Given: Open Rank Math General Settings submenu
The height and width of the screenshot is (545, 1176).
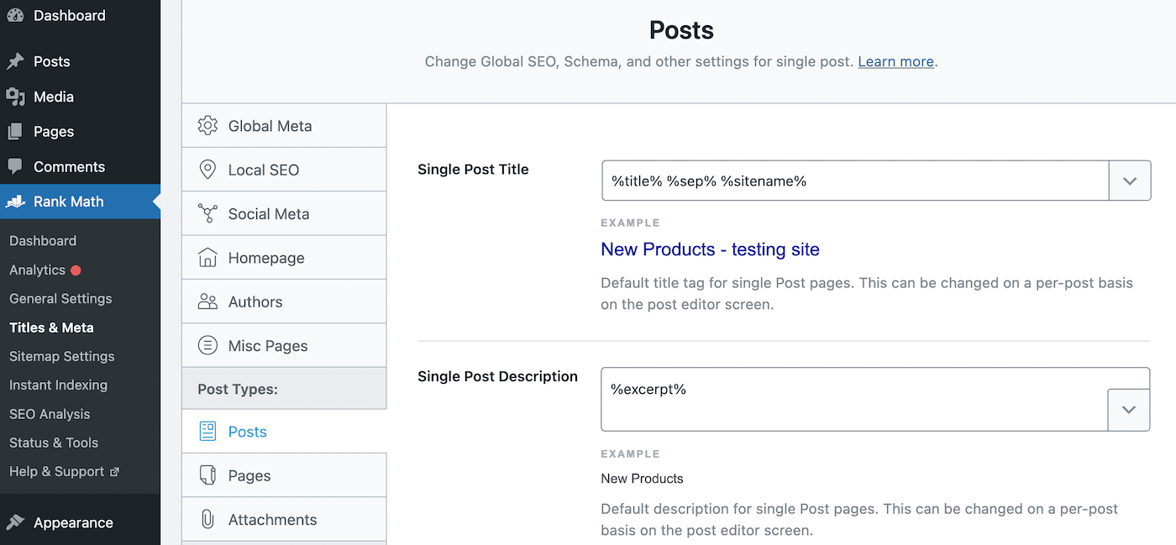Looking at the screenshot, I should pyautogui.click(x=60, y=298).
